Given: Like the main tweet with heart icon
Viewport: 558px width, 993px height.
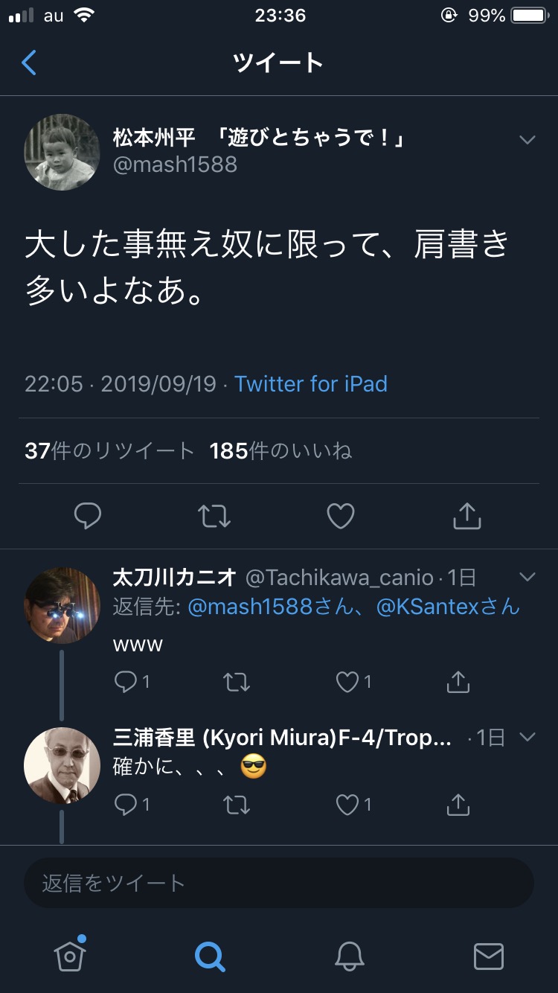Looking at the screenshot, I should tap(341, 515).
